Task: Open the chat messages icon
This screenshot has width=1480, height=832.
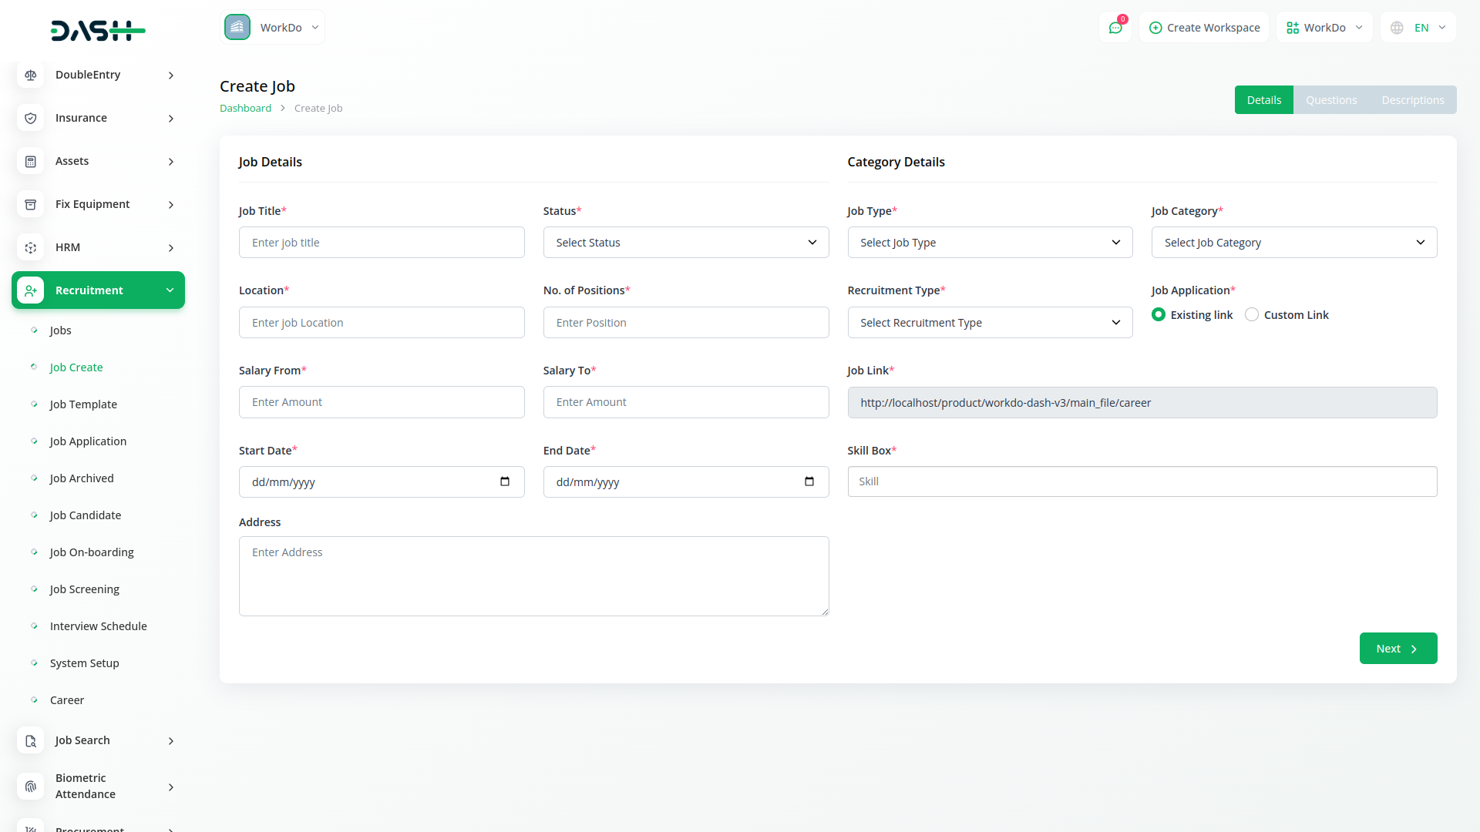Action: click(x=1115, y=28)
